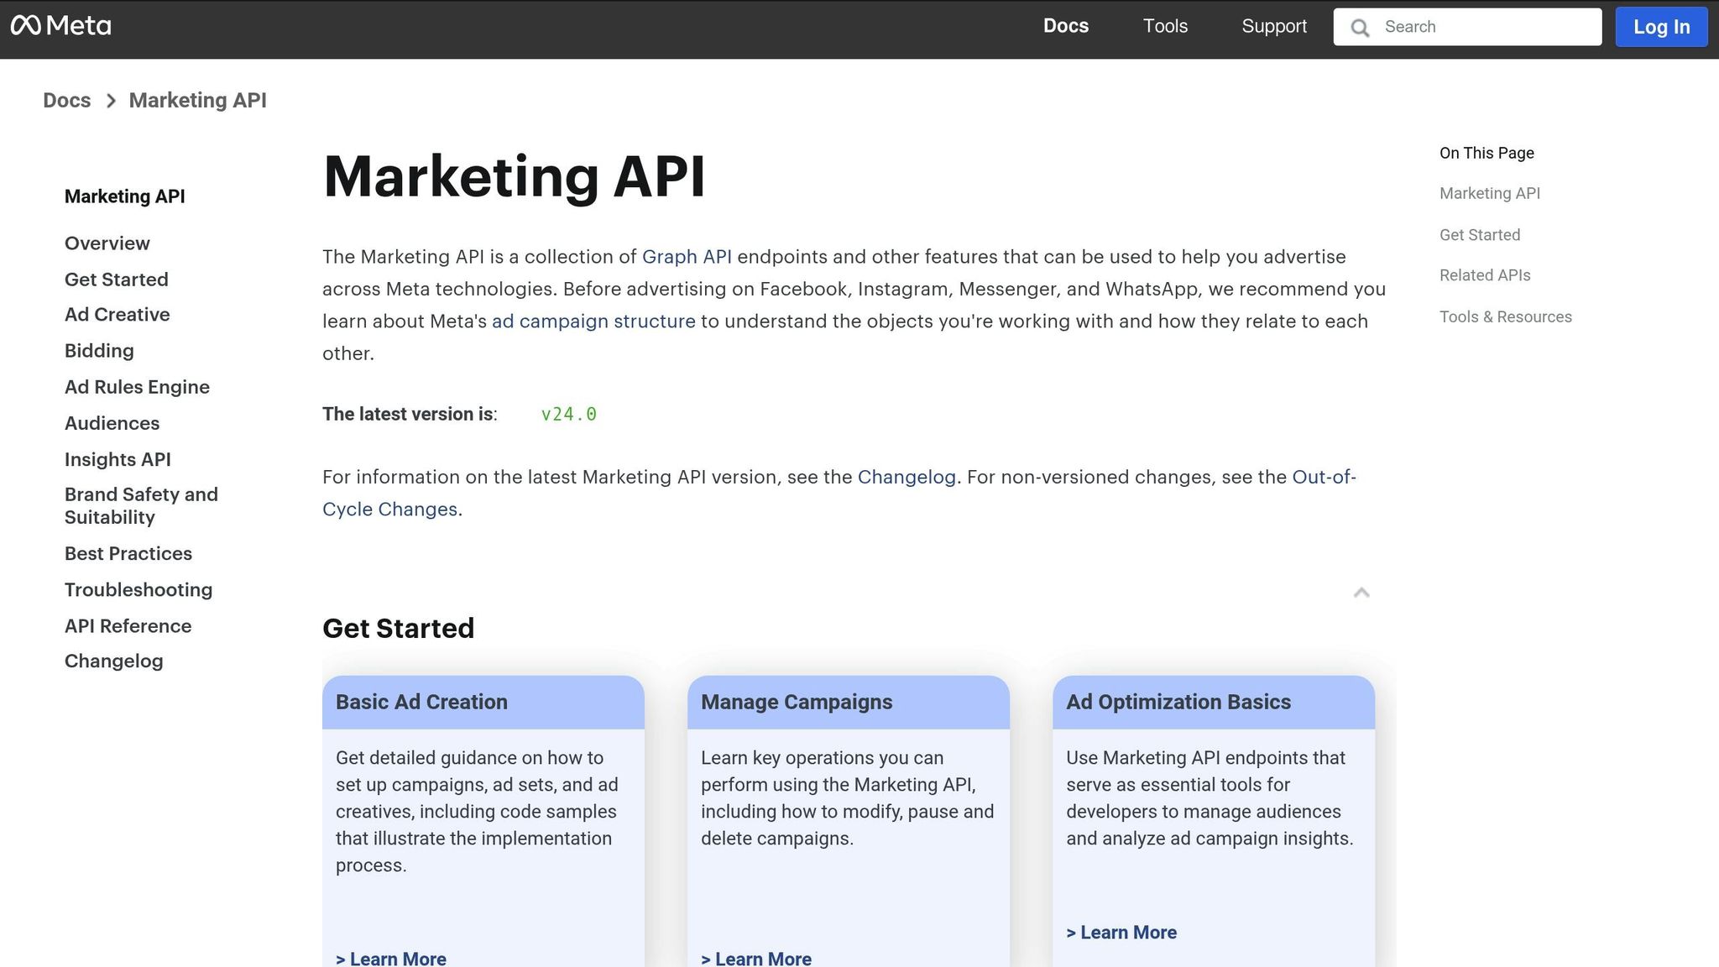Screen dimensions: 1719x967
Task: Click the Meta logo
Action: tap(62, 25)
